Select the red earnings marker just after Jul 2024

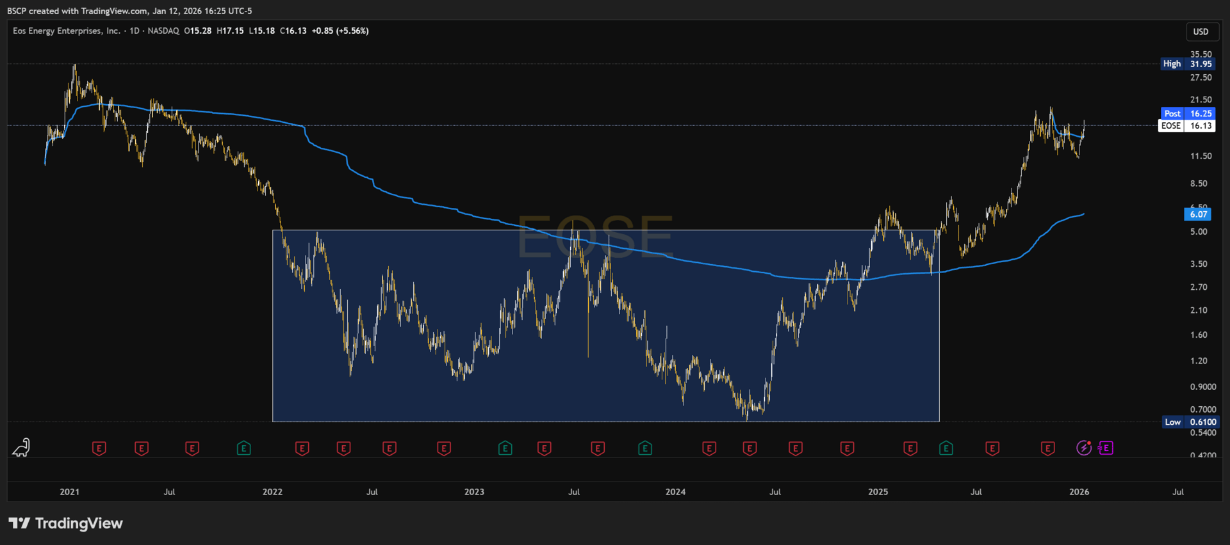pyautogui.click(x=796, y=448)
